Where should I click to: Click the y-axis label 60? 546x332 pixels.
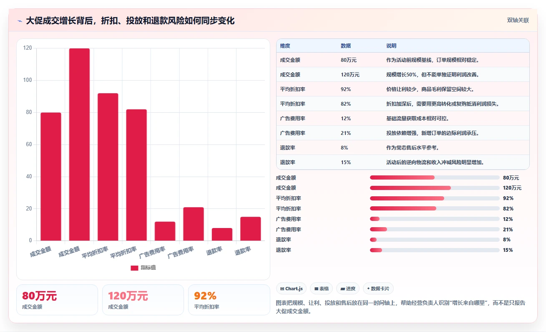coord(29,144)
